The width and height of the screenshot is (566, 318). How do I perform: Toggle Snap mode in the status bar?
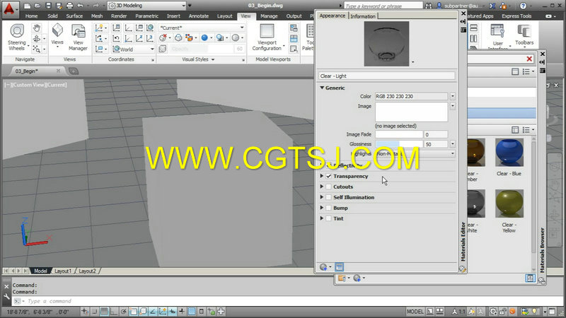[x=95, y=311]
